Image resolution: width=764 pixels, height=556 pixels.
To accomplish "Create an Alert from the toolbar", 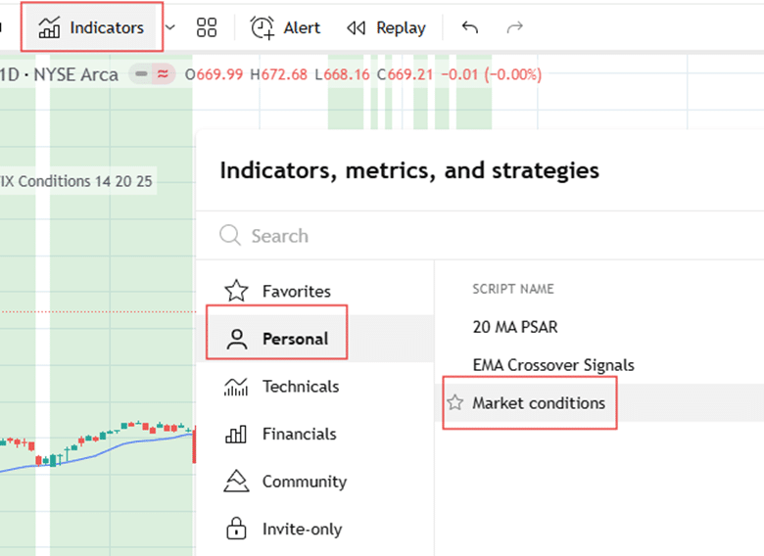I will pyautogui.click(x=285, y=27).
